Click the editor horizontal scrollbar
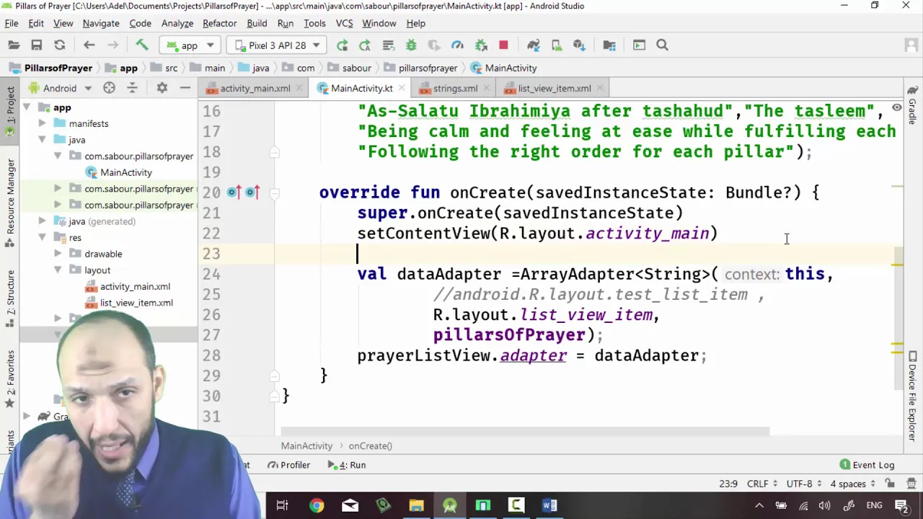923x519 pixels. (x=525, y=431)
